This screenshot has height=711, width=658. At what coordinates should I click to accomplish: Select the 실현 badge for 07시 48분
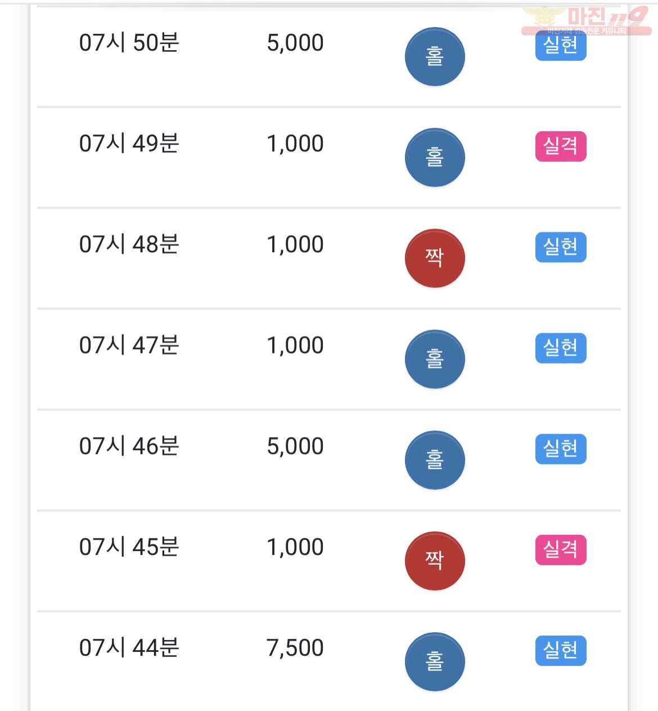coord(561,247)
